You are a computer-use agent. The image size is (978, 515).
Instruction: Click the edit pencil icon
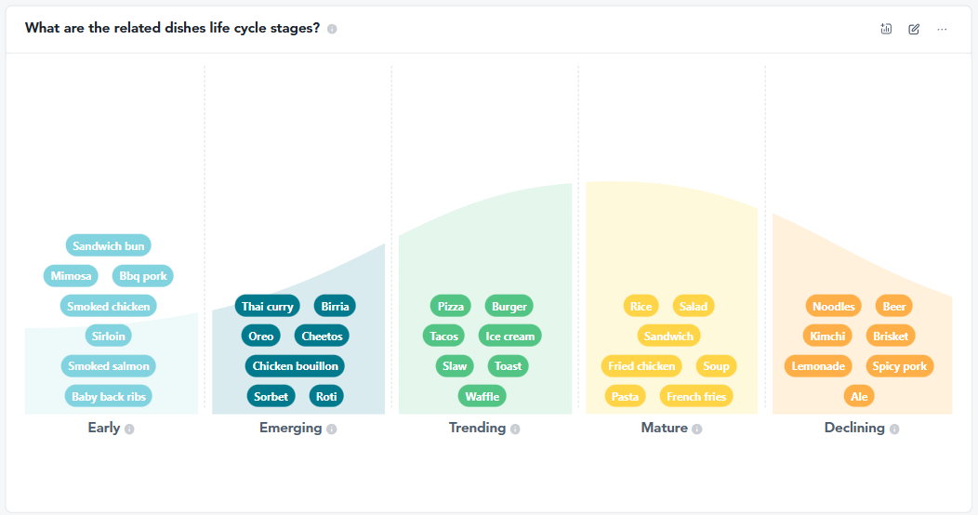click(x=914, y=29)
